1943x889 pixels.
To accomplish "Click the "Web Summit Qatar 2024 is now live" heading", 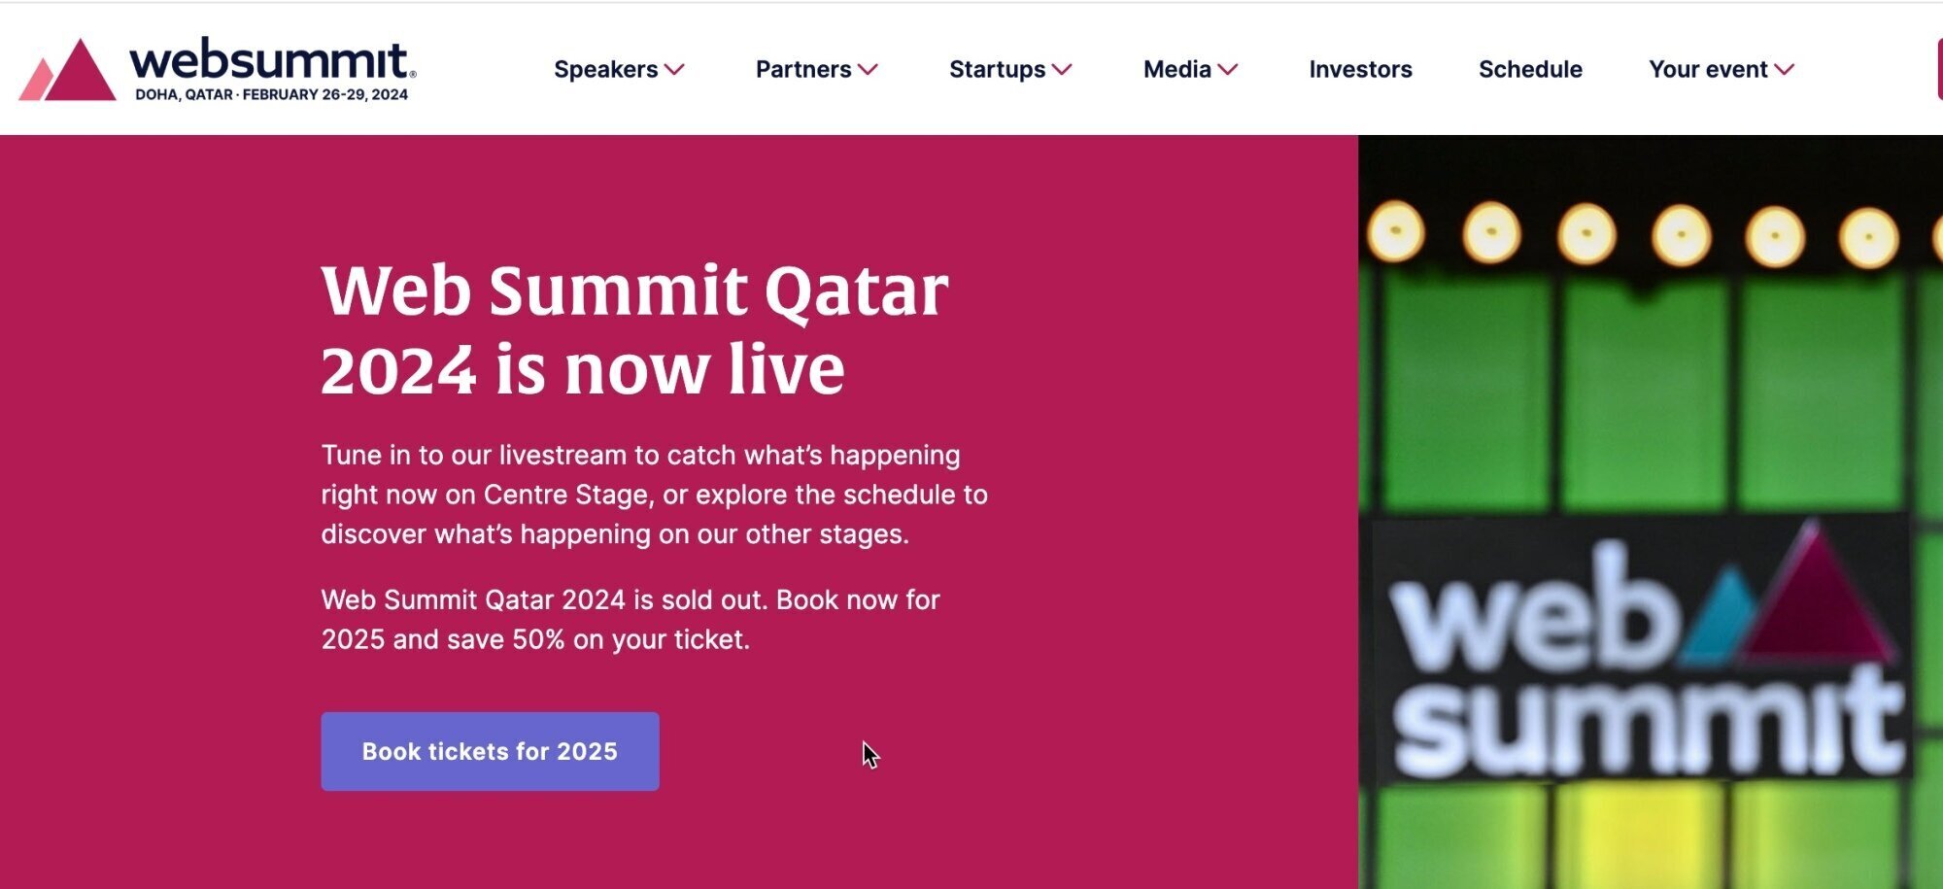I will (x=634, y=329).
